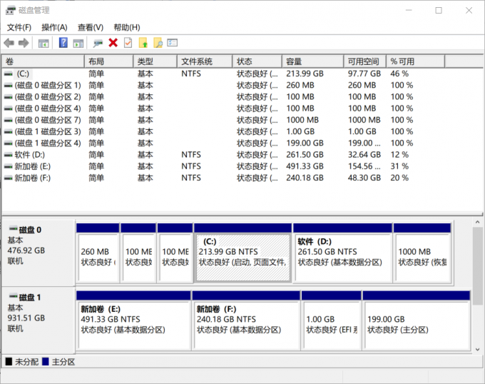Sort by the 布局 column header

109,61
